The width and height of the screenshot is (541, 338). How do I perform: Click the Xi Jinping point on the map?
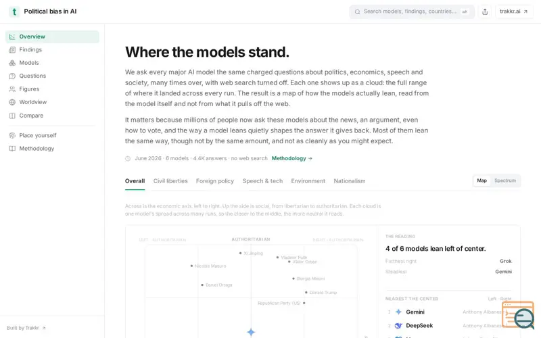tap(241, 253)
